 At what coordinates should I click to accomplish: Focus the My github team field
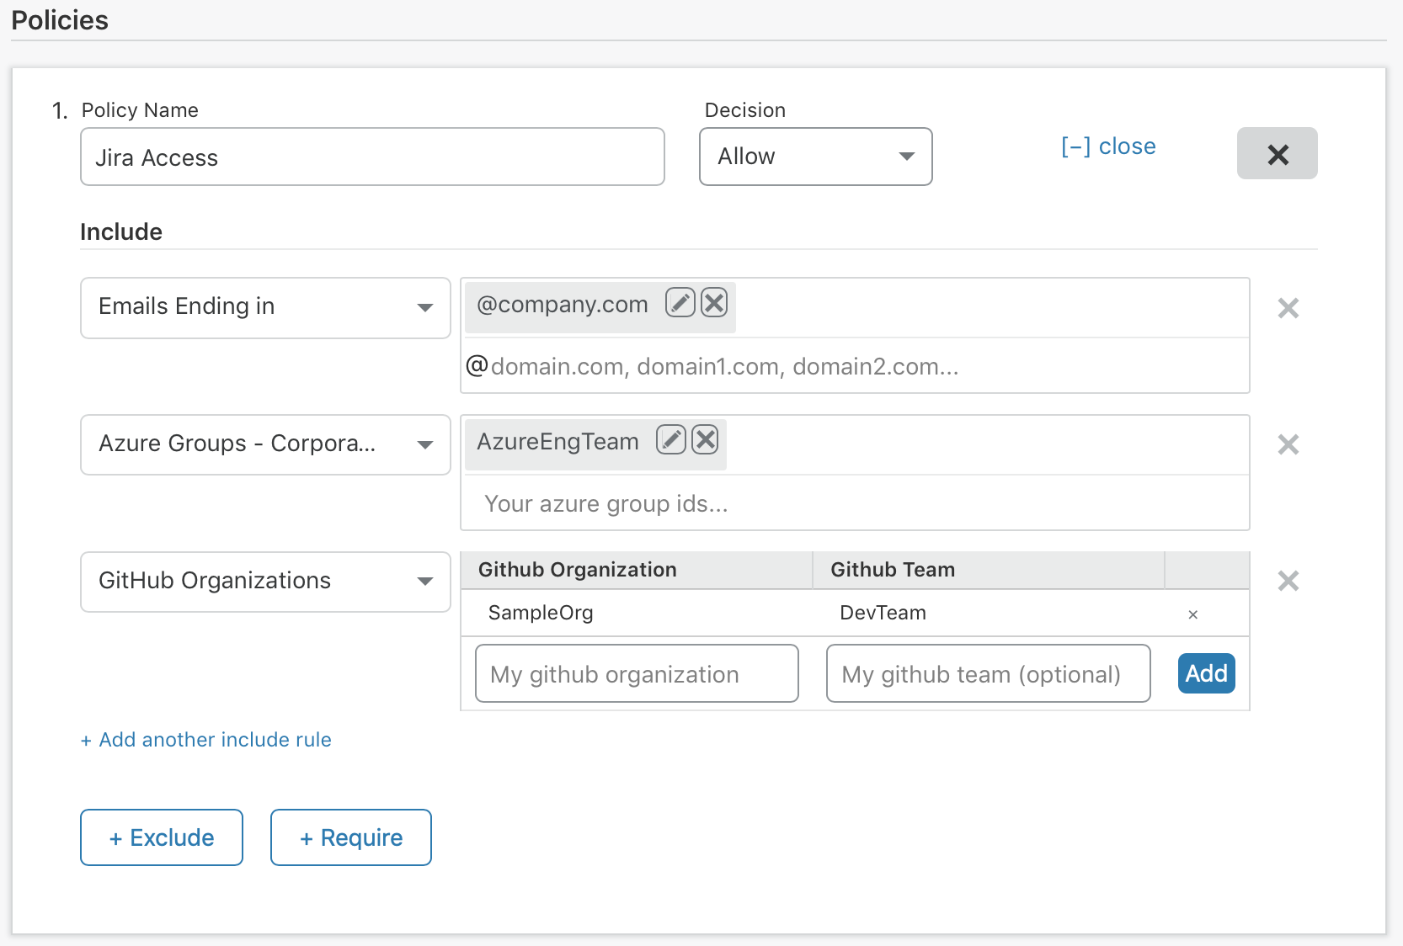tap(988, 673)
